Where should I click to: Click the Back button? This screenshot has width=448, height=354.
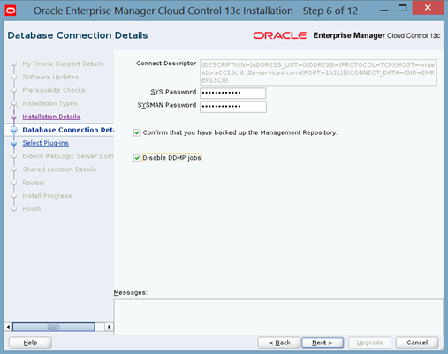279,343
